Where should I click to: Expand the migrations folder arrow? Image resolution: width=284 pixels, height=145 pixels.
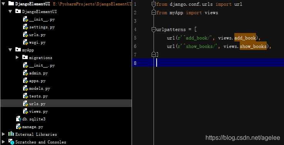click(x=17, y=58)
